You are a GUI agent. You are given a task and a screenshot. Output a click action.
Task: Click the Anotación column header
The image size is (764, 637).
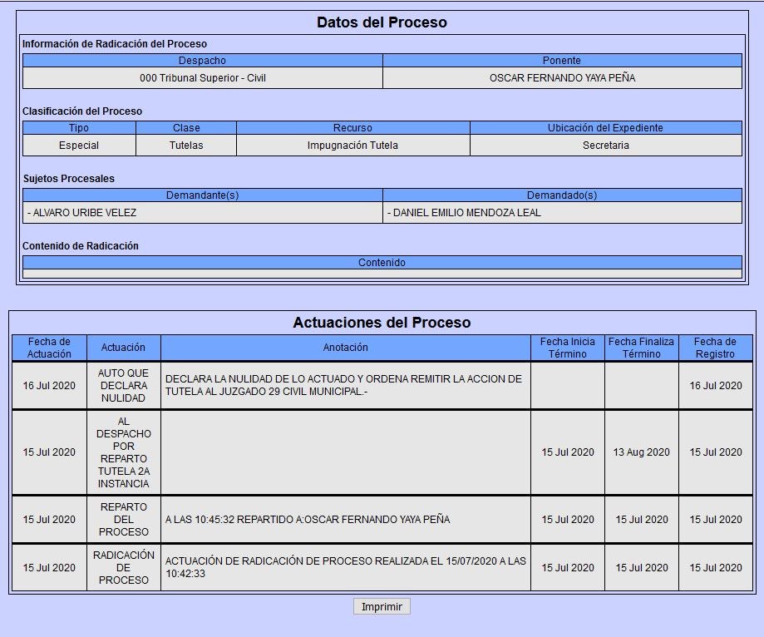(345, 348)
